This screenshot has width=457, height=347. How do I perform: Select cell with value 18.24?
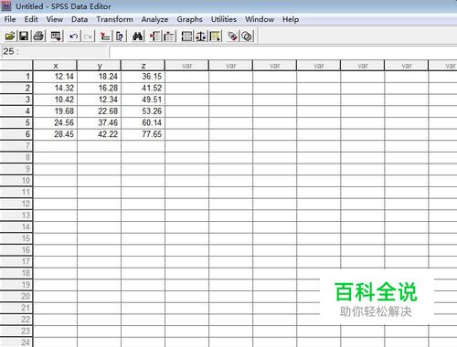(99, 77)
